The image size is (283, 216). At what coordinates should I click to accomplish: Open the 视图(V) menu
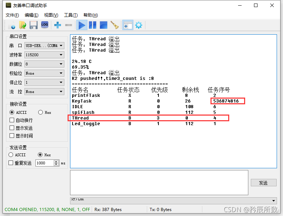pyautogui.click(x=51, y=15)
